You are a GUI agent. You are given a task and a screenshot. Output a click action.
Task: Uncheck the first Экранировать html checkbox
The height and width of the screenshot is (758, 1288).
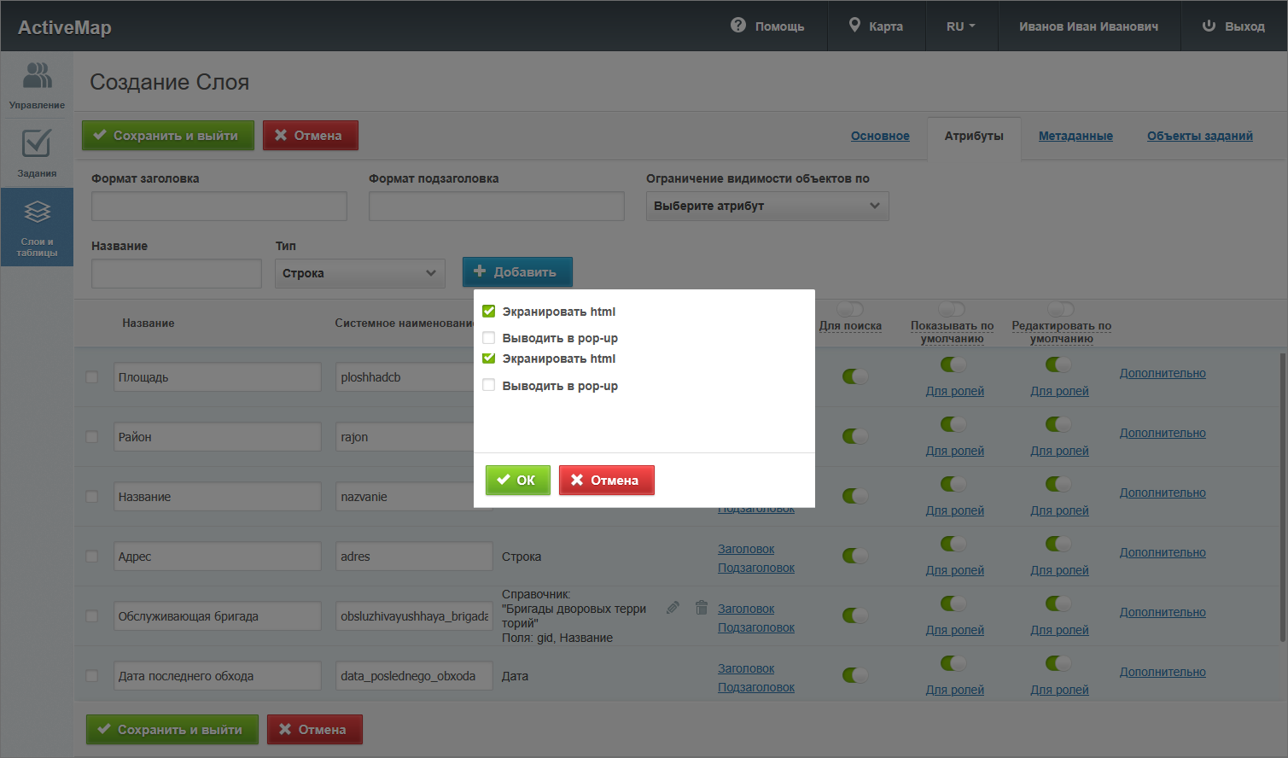(489, 312)
